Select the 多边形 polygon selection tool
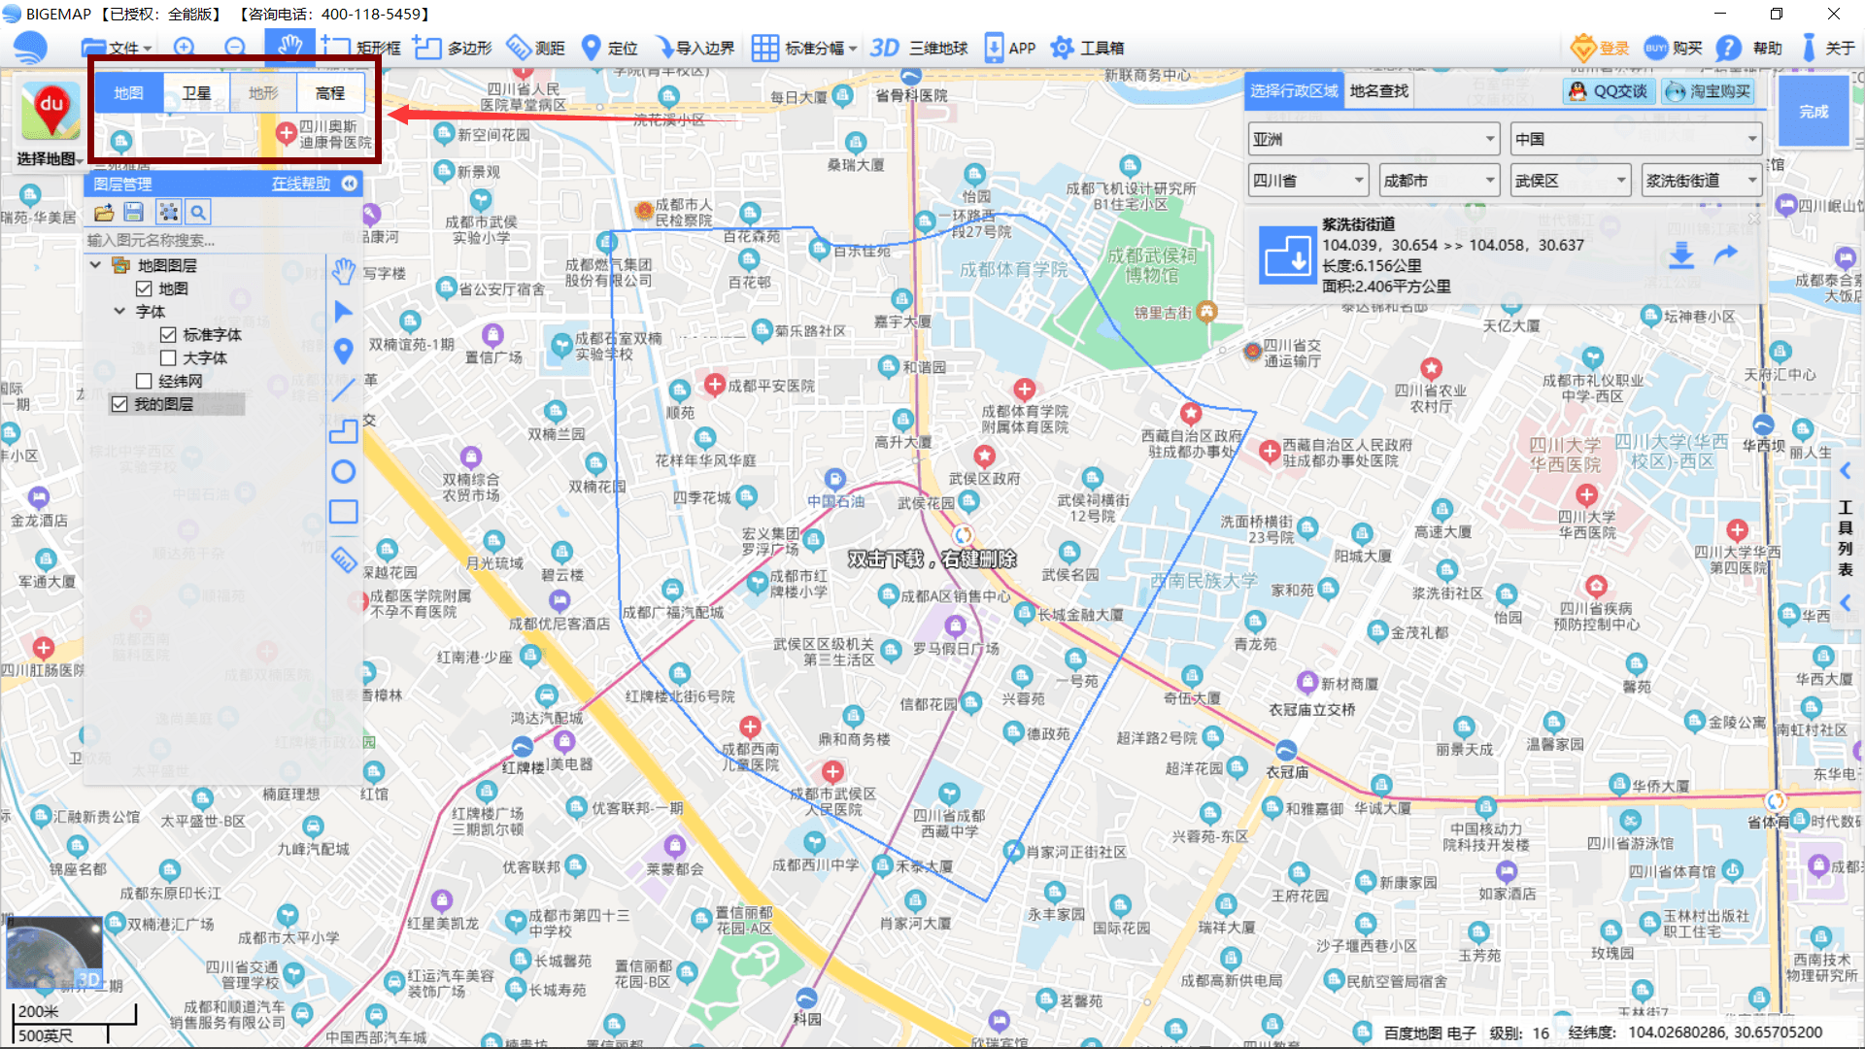This screenshot has height=1049, width=1865. click(453, 48)
